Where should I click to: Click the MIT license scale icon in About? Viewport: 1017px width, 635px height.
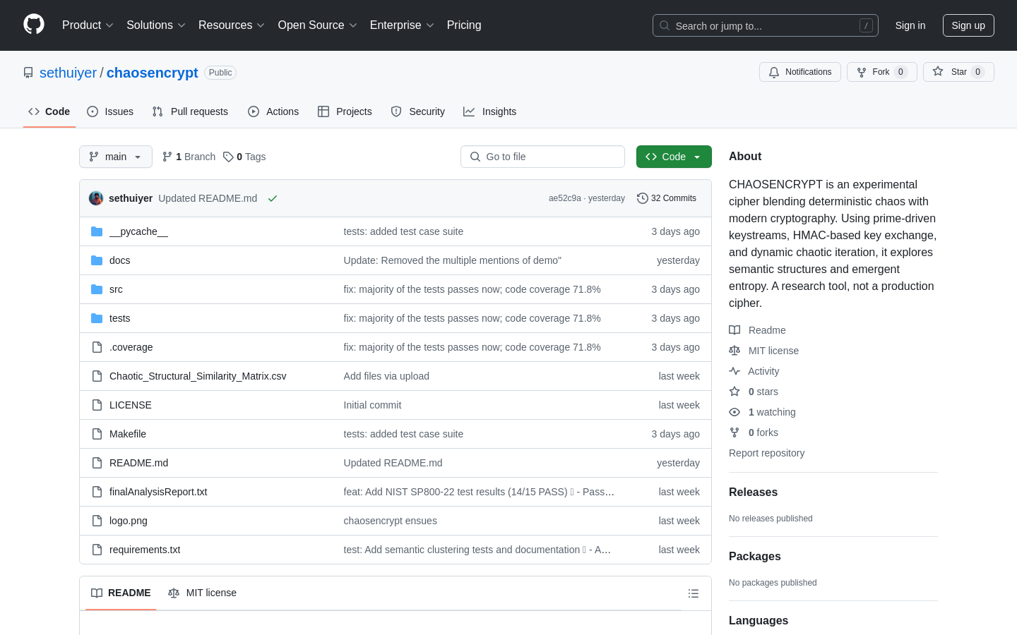point(734,351)
